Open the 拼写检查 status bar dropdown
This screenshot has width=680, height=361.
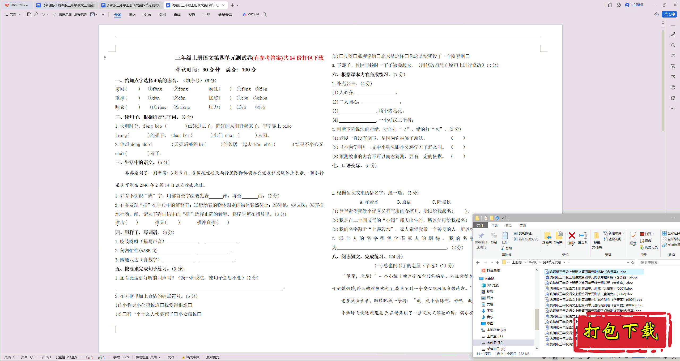pos(148,357)
